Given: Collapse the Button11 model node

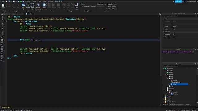Looking at the screenshot, I should [x=165, y=75].
